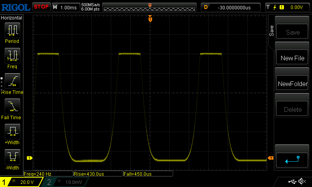Click the horizontal timebase 1.00ms readout

[69, 7]
